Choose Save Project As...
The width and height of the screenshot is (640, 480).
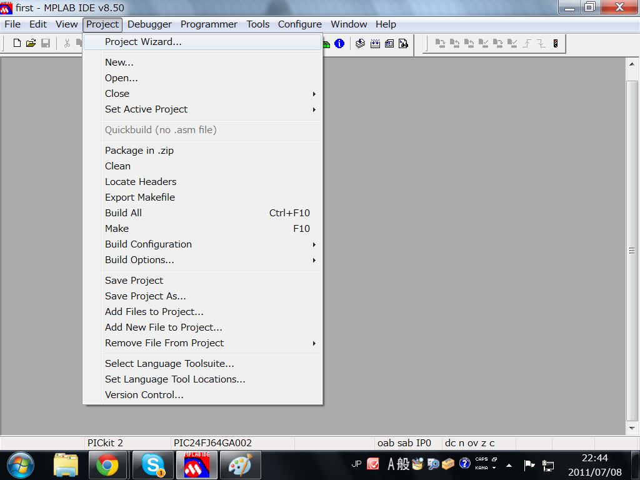tap(202, 296)
